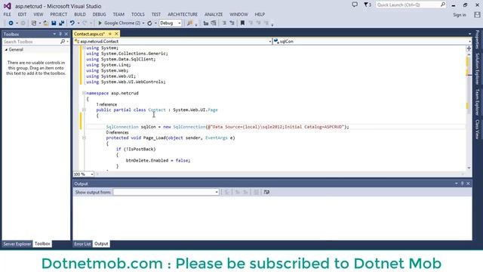
Task: Save the current file with Save icon
Action: point(54,23)
